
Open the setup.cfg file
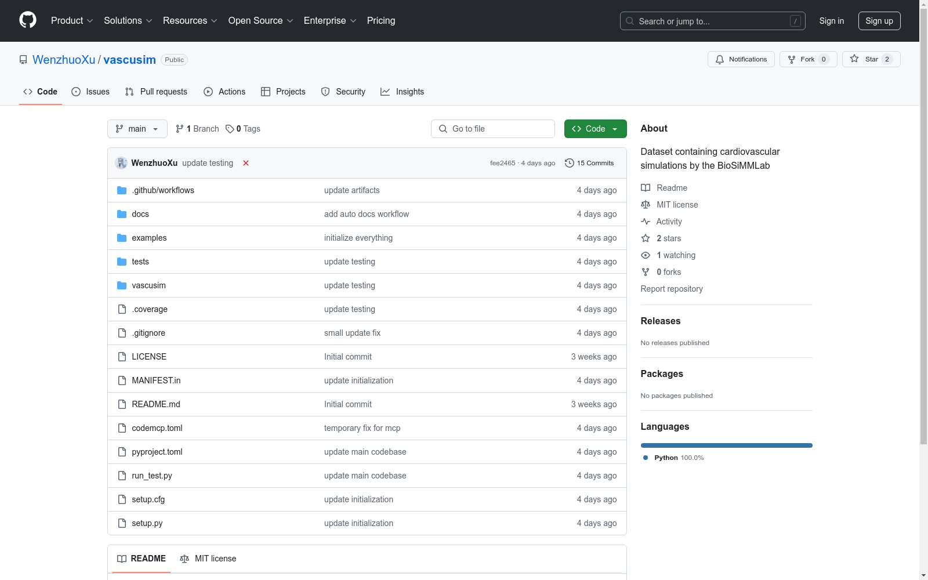(x=148, y=499)
